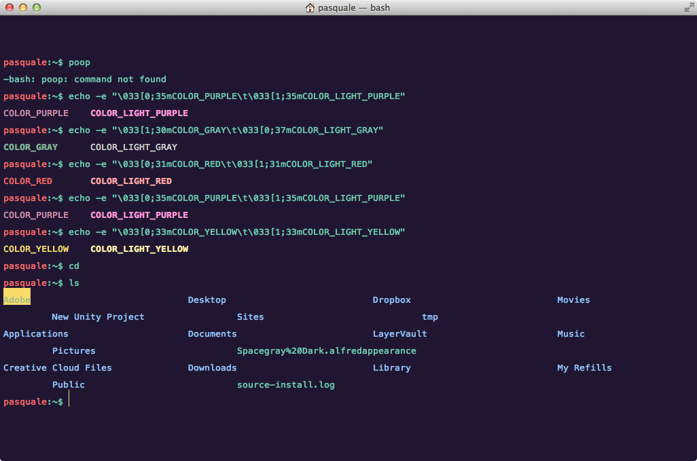Click the bold COLOR_LIGHT_RED output text
This screenshot has width=697, height=461.
(x=131, y=181)
